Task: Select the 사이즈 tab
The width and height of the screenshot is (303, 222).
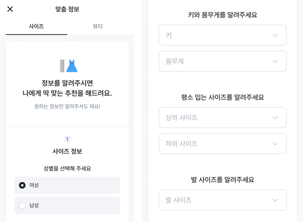Action: [36, 26]
